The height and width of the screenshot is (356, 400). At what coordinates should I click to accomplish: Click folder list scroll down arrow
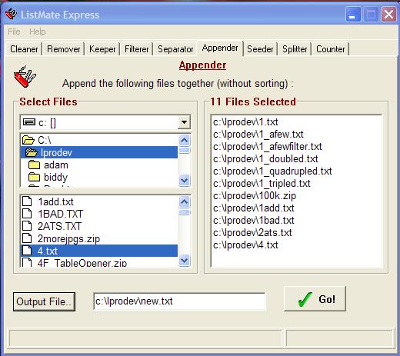pyautogui.click(x=185, y=181)
